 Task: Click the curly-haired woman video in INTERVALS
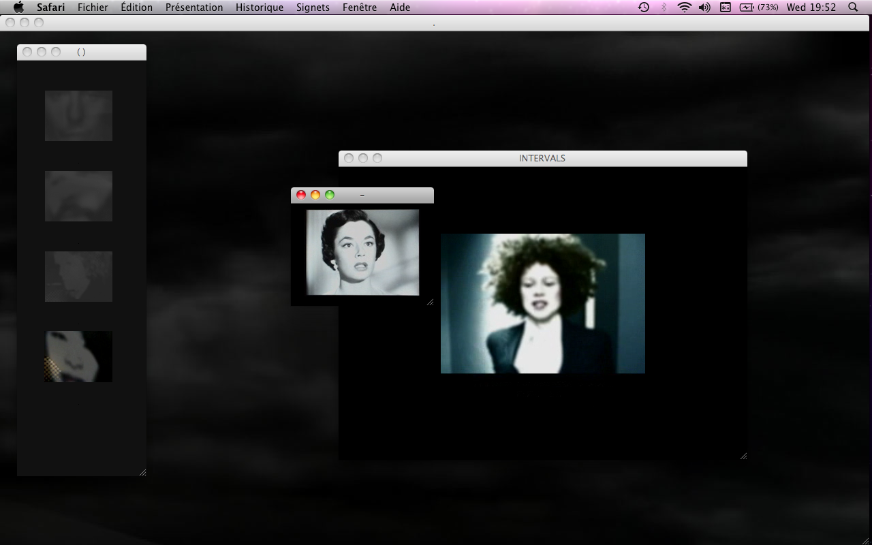(x=543, y=303)
